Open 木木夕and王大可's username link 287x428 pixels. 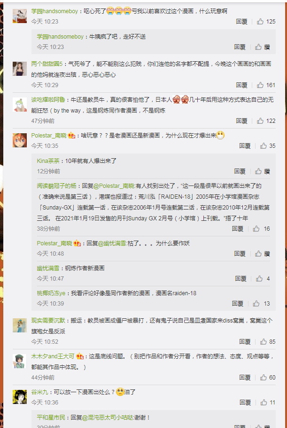click(x=53, y=356)
